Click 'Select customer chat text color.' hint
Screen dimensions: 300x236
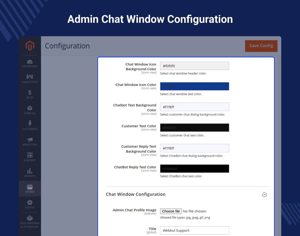click(182, 135)
